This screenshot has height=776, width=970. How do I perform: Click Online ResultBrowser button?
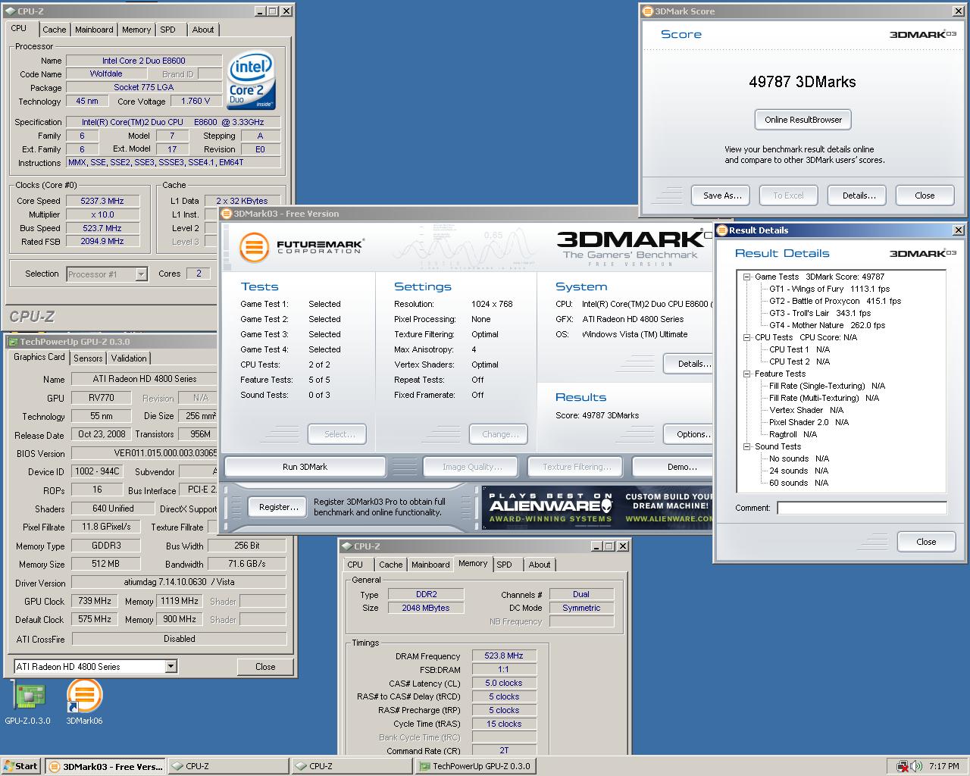pyautogui.click(x=803, y=120)
